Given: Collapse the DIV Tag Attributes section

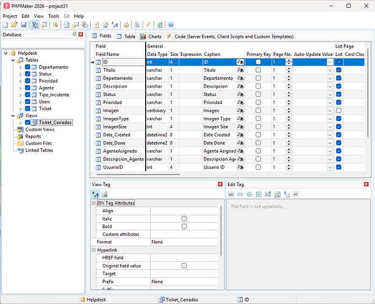Looking at the screenshot, I should pos(94,203).
